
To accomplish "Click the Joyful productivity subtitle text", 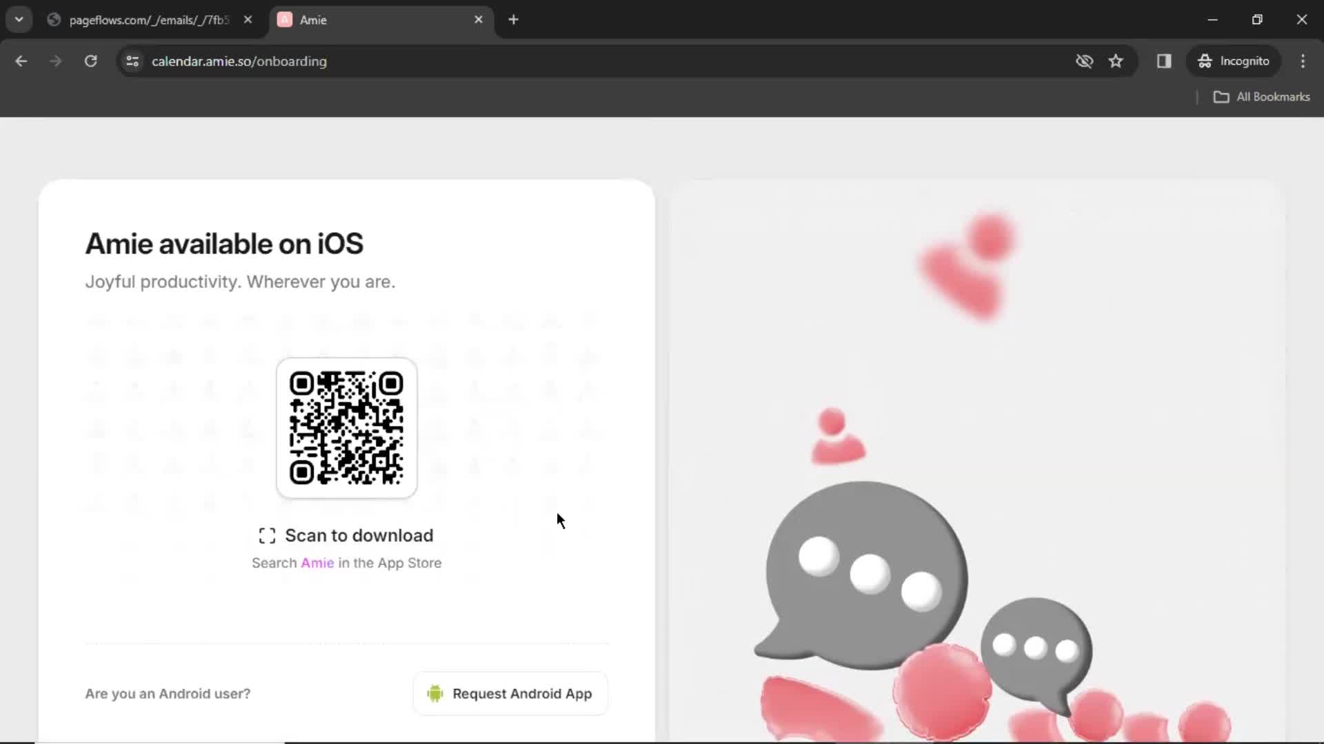I will click(240, 282).
